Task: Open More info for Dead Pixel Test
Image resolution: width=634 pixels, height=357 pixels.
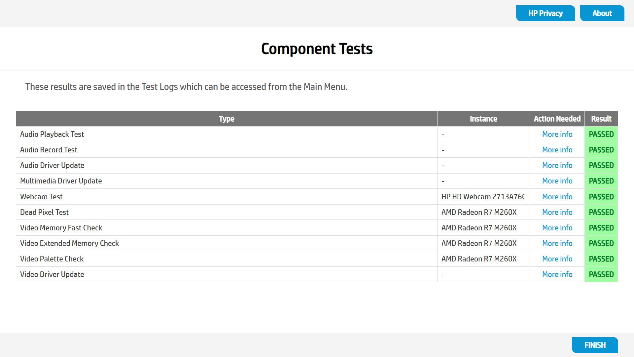Action: 557,212
